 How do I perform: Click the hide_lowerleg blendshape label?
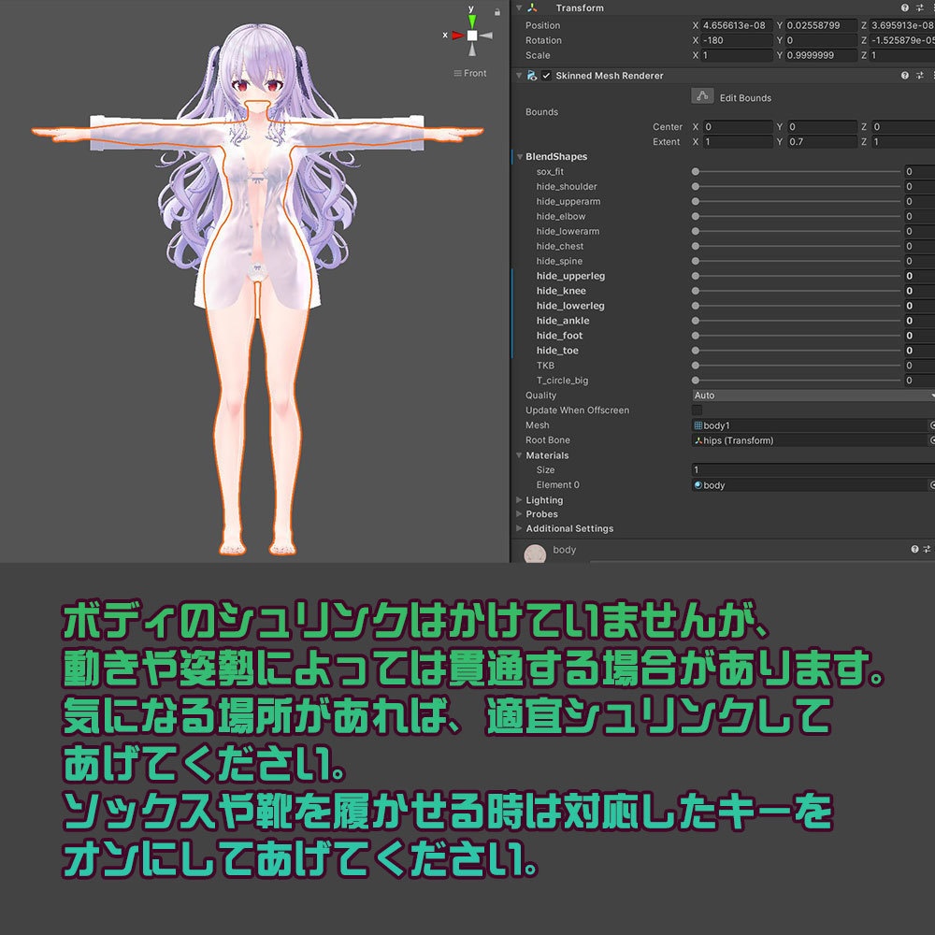(570, 306)
